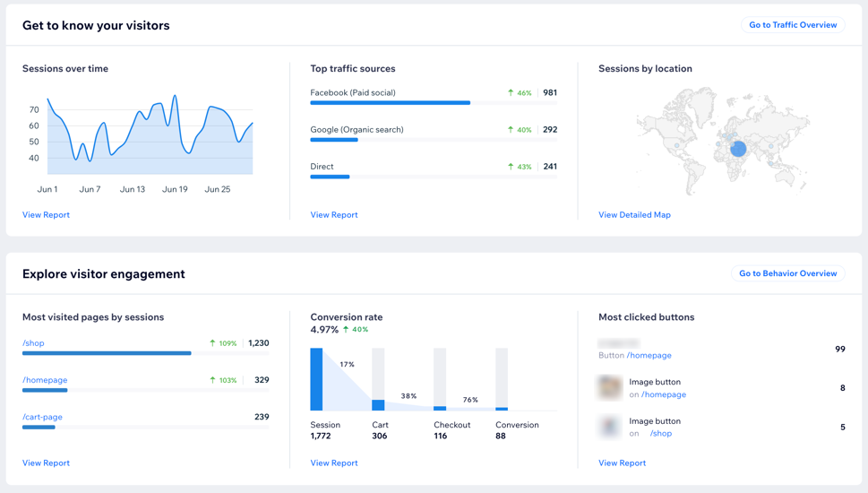Click the up arrow beside Conversion rate 40%

(x=346, y=329)
